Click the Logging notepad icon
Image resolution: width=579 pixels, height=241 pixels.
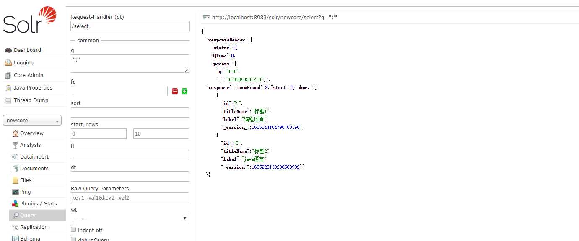tap(8, 63)
